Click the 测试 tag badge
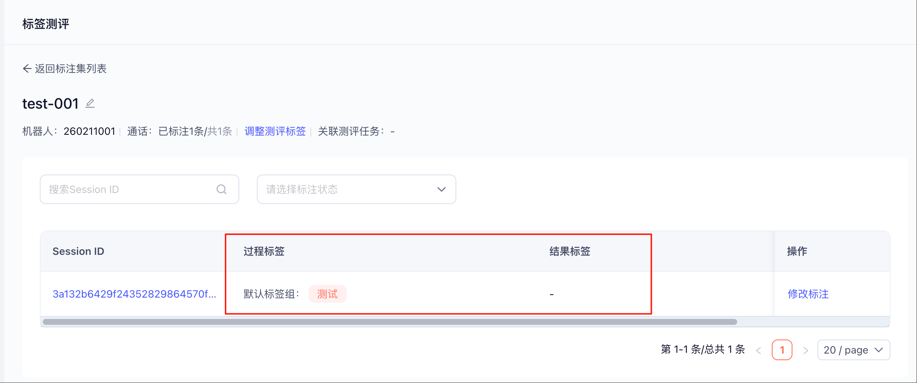 tap(327, 294)
